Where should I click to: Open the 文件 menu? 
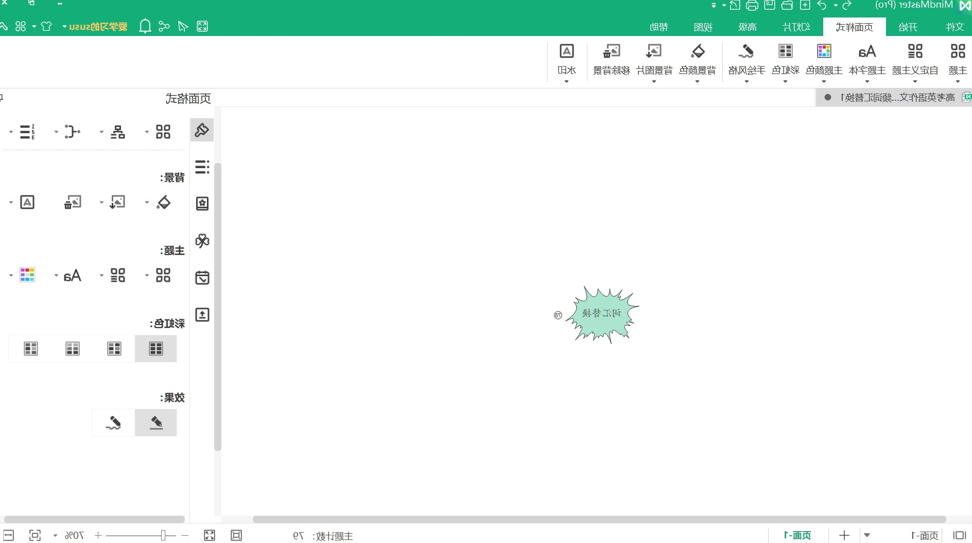pos(955,27)
